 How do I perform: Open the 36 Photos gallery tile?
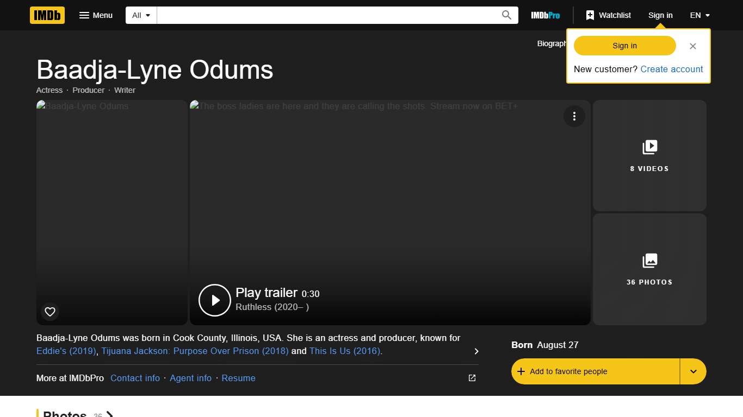point(649,269)
